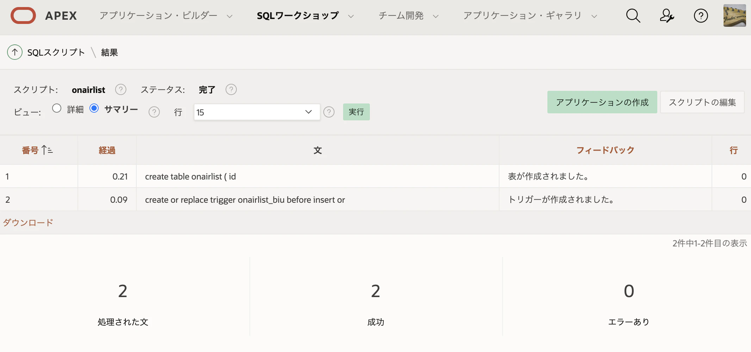This screenshot has height=352, width=751.
Task: Click the アプリケーションの作成 button
Action: (602, 102)
